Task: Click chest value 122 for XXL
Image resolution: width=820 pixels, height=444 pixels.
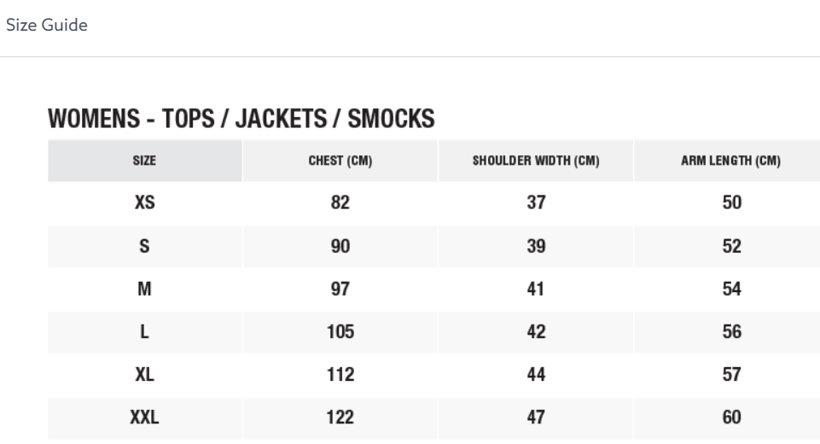Action: point(340,418)
